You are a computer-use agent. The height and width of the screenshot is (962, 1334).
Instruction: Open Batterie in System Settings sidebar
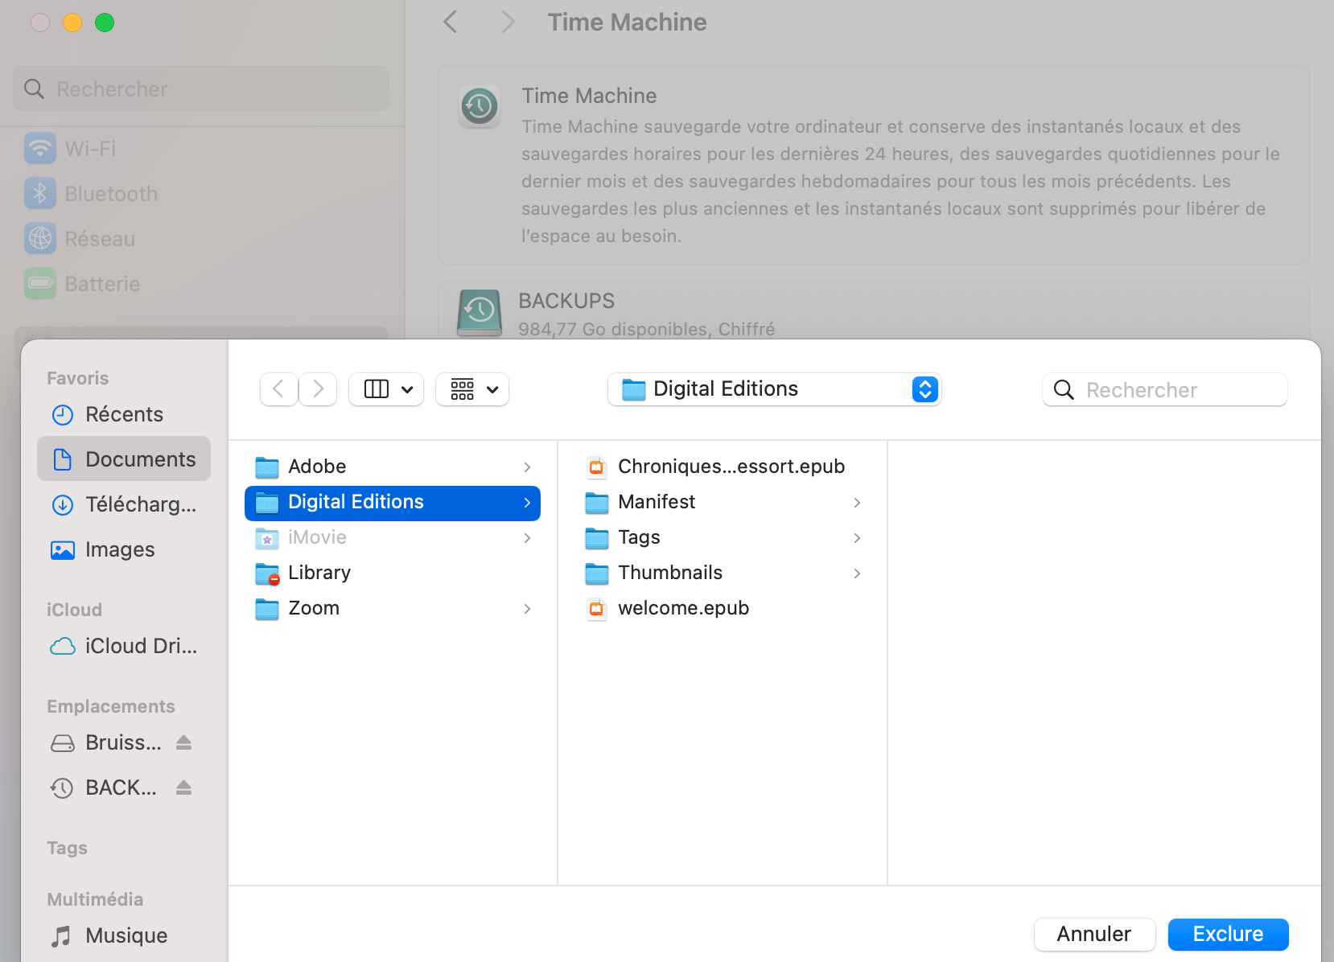point(201,284)
